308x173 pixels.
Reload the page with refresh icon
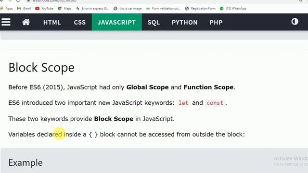(18, 1)
